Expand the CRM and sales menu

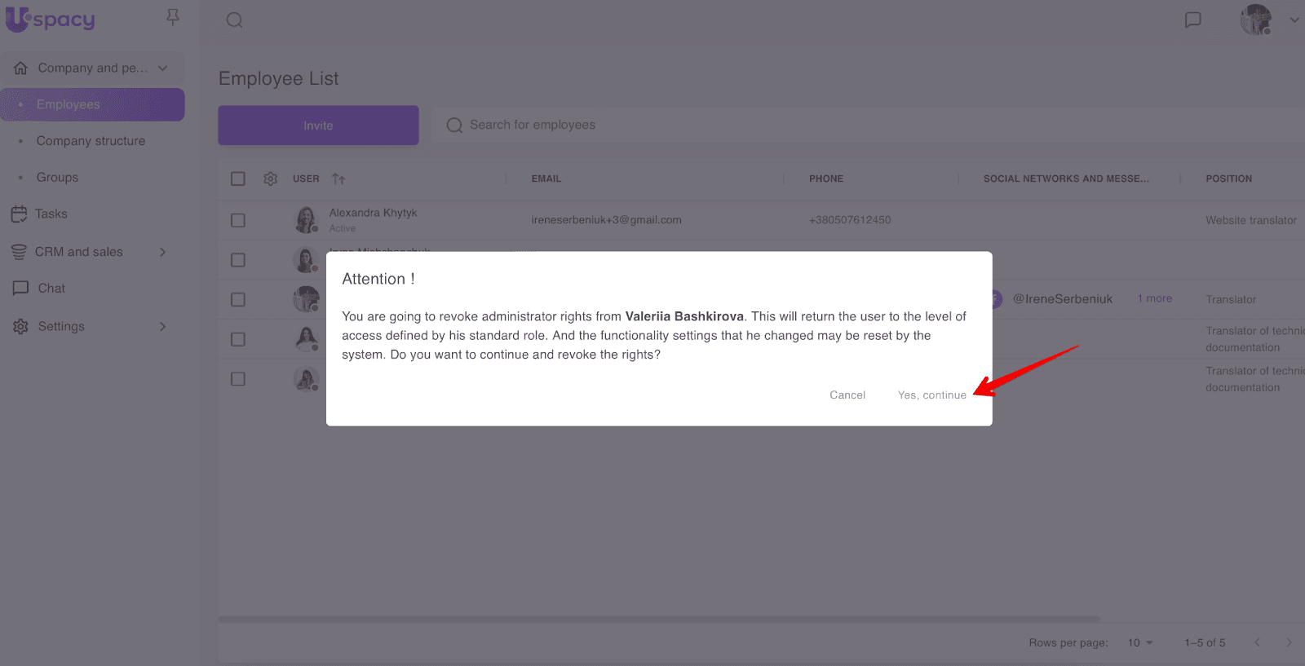click(x=162, y=252)
